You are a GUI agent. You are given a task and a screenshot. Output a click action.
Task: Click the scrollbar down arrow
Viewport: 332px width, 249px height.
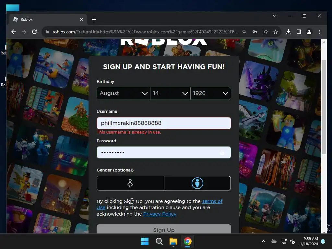click(x=324, y=232)
